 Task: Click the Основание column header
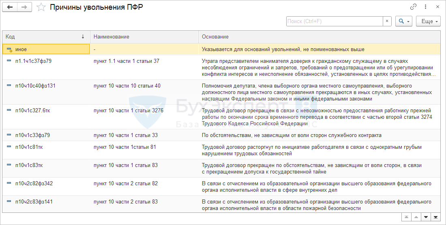coord(319,36)
